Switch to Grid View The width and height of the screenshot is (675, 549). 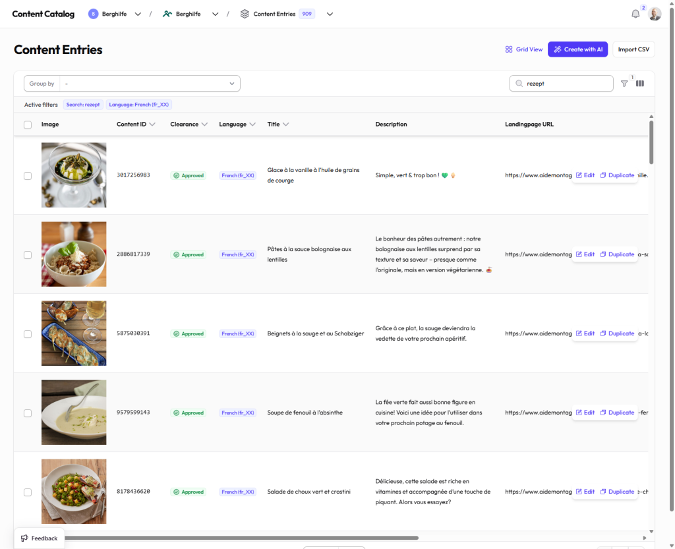point(524,49)
